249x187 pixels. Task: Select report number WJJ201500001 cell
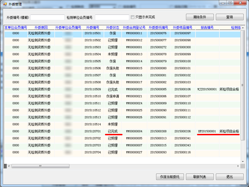[x=207, y=89]
